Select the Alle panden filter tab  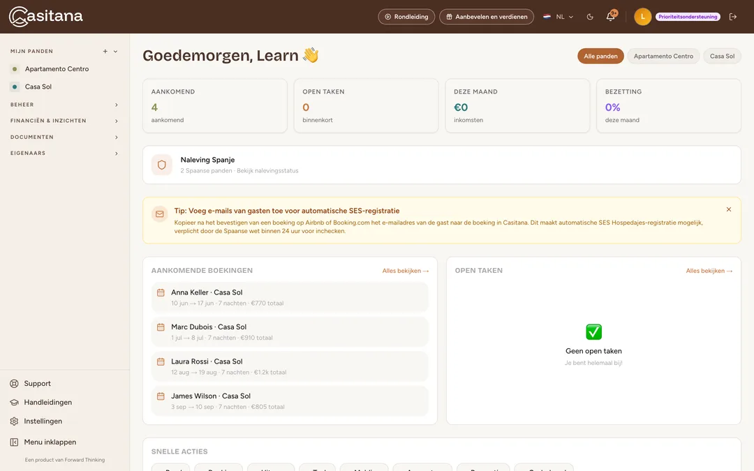(600, 57)
